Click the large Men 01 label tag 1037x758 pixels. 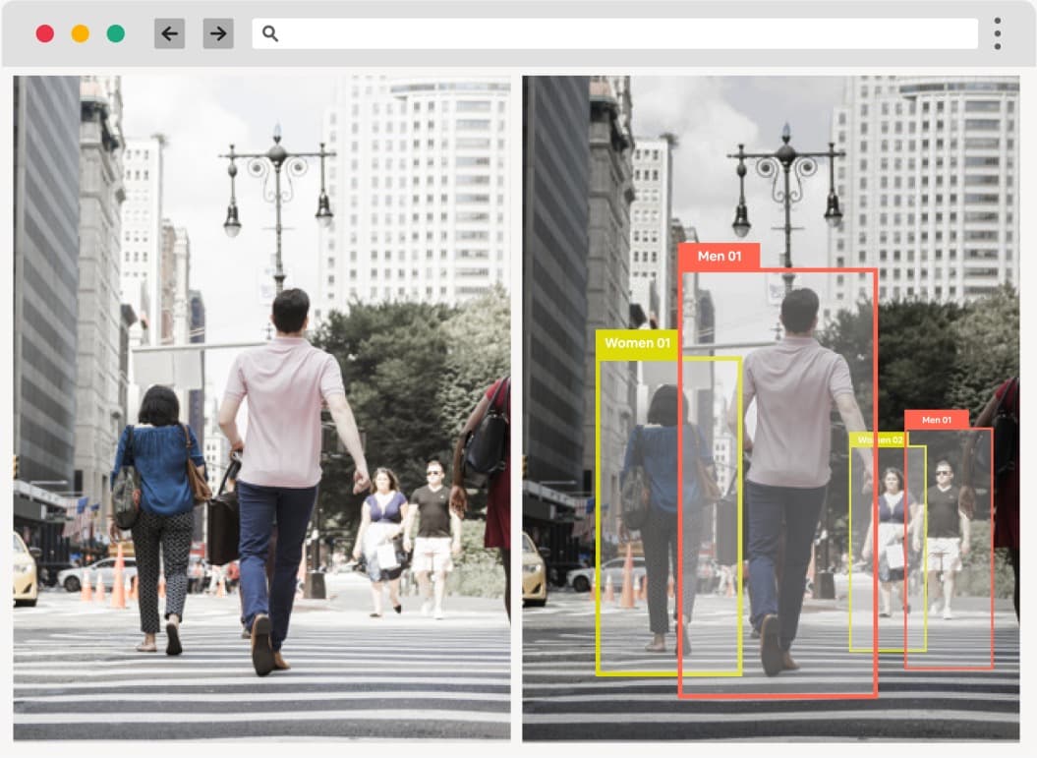point(721,256)
